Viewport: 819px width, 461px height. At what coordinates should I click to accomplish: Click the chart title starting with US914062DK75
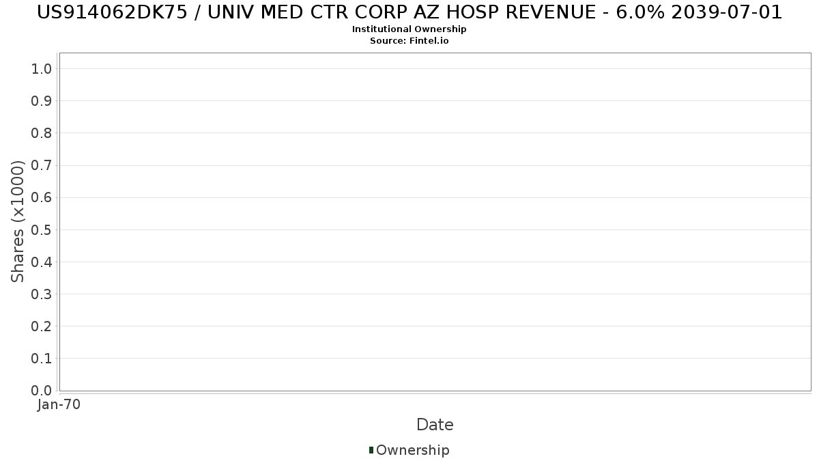click(x=409, y=12)
